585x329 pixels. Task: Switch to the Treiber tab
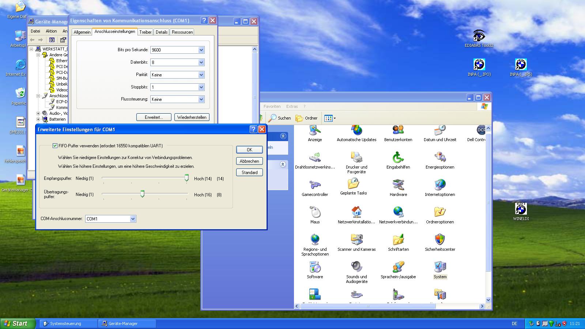145,32
